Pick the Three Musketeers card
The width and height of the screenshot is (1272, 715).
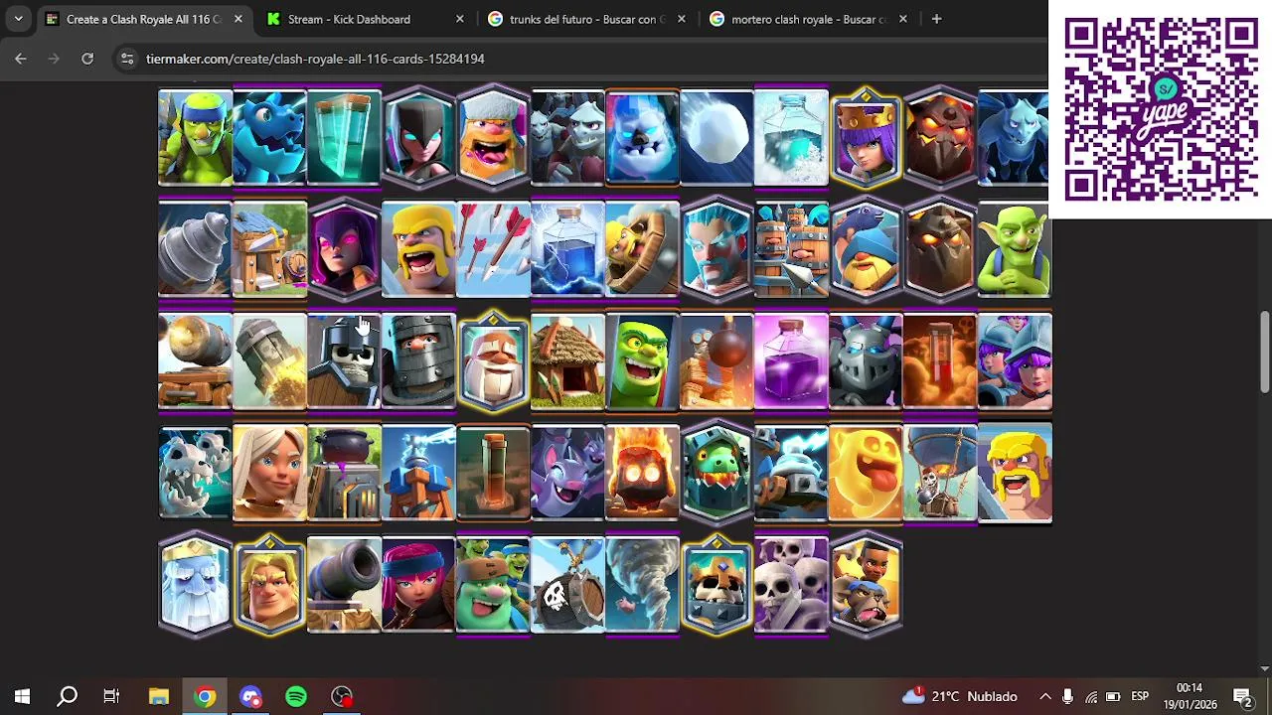pos(1015,361)
